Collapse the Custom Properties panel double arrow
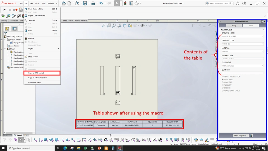The image size is (268, 151). click(220, 22)
